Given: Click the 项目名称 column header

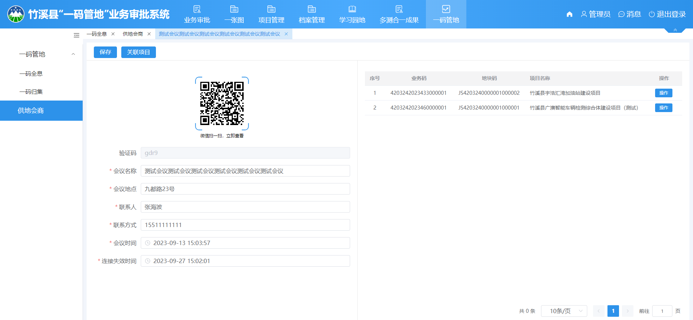Looking at the screenshot, I should 540,78.
